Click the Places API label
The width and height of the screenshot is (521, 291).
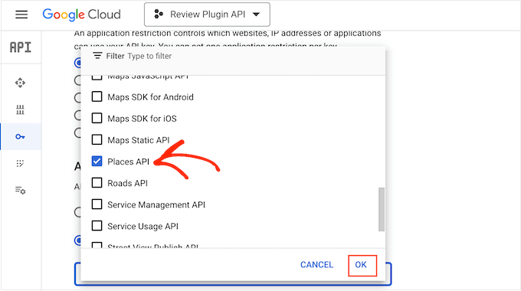point(128,162)
